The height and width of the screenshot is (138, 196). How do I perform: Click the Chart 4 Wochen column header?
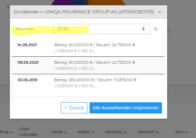point(28,132)
